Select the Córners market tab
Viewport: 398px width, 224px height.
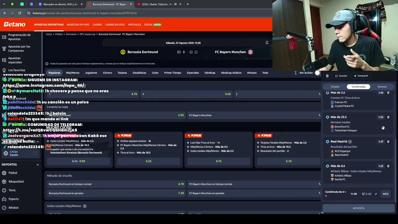pos(108,73)
